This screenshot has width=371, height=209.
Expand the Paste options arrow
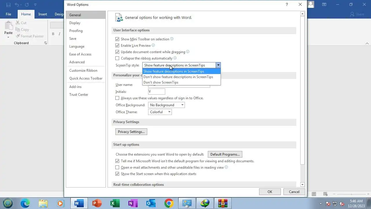tap(8, 37)
